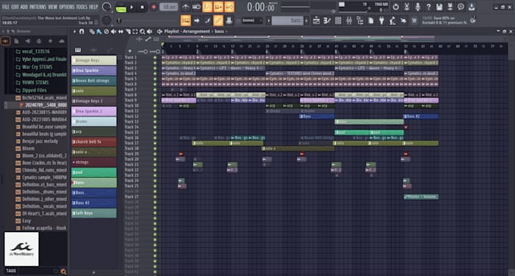Click the Play transport button
515x276 pixels.
pyautogui.click(x=132, y=8)
